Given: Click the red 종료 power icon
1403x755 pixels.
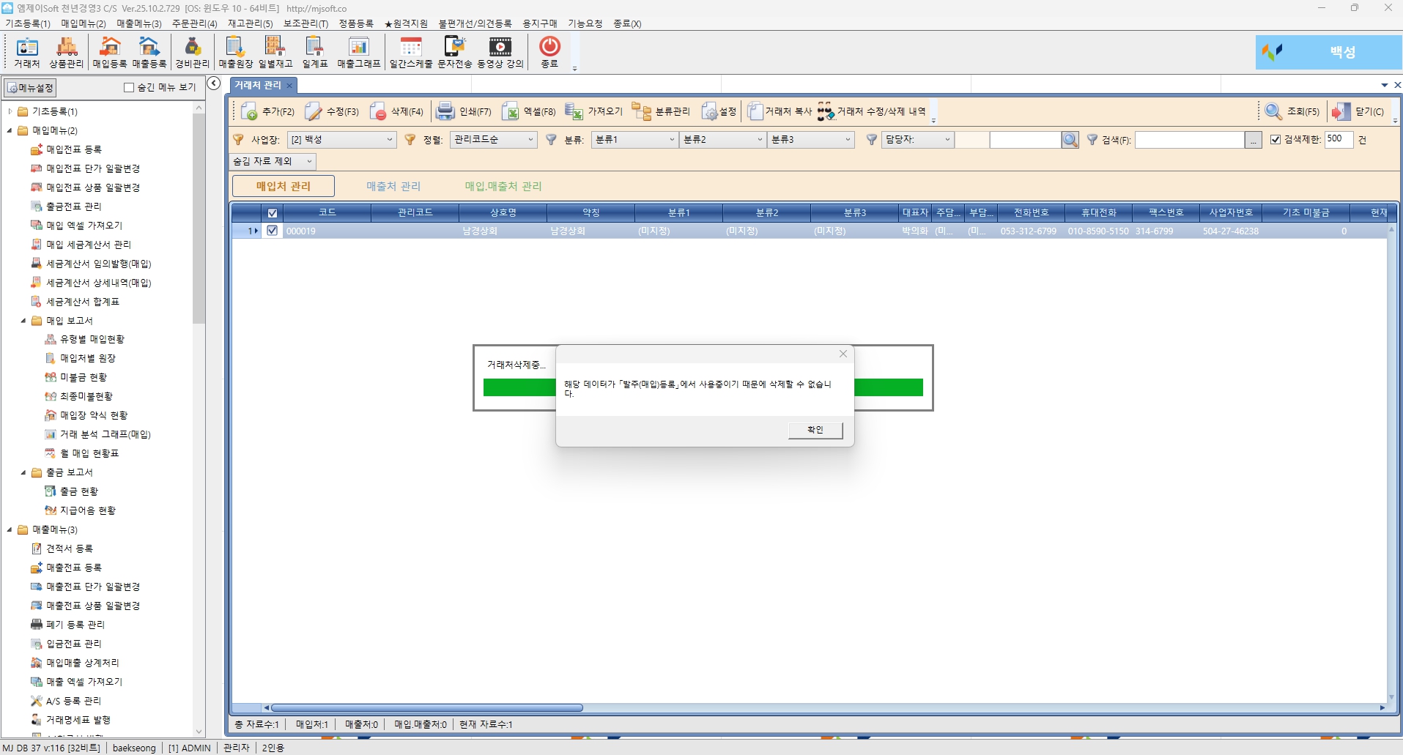Looking at the screenshot, I should coord(549,48).
